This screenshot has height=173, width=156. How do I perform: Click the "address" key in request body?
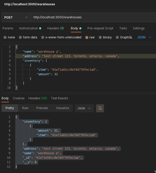(30, 56)
